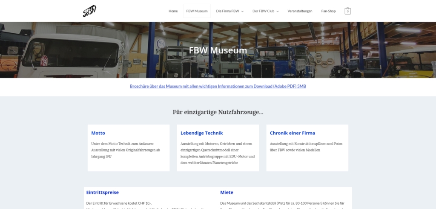Screen dimensions: 436x209
Task: Open Veranstaltungen page
Action: tap(300, 11)
